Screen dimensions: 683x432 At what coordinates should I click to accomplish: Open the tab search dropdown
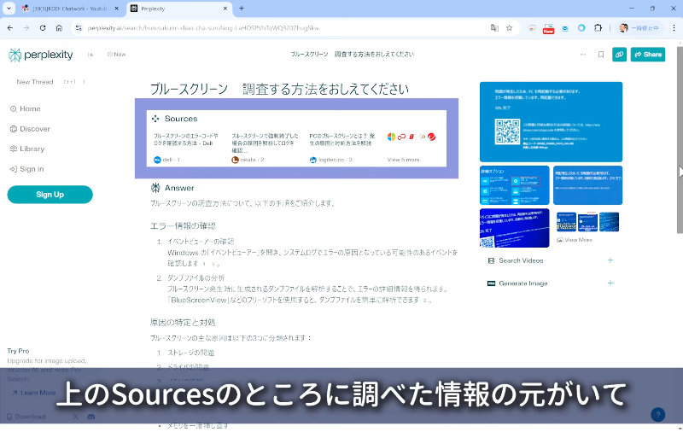[x=9, y=9]
